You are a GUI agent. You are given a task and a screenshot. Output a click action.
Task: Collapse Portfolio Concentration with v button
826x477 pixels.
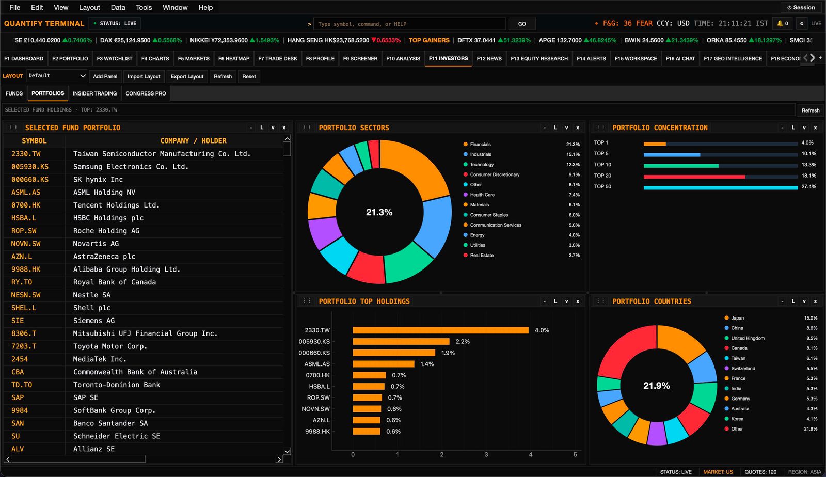(x=804, y=128)
